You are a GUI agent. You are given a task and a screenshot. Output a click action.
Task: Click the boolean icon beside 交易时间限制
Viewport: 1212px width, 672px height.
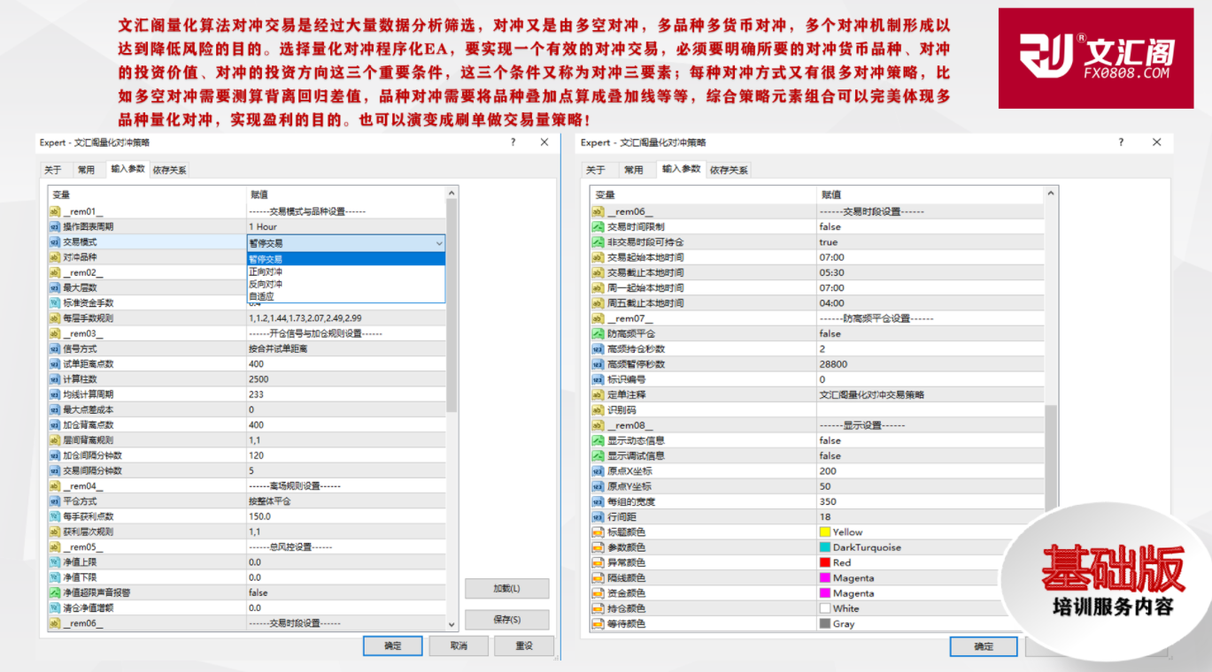[x=598, y=227]
